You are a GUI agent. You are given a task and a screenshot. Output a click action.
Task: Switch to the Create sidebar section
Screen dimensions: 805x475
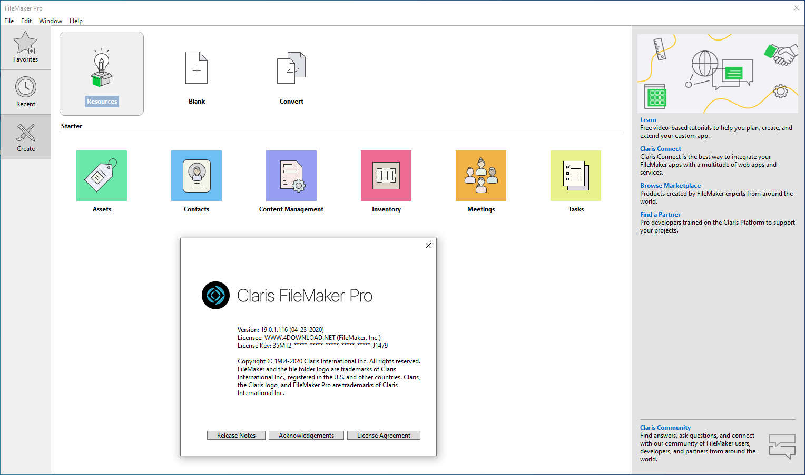pos(25,137)
